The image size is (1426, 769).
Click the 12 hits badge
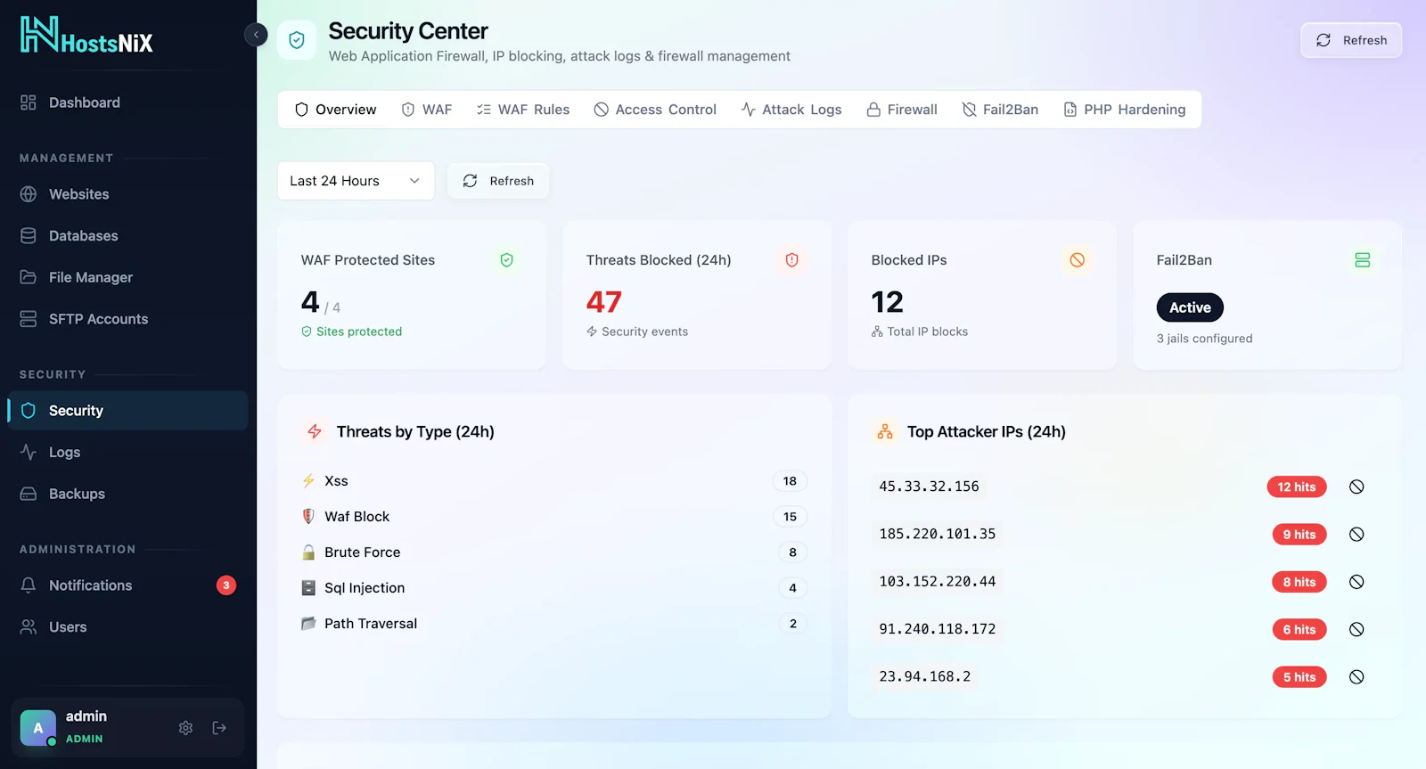1297,487
